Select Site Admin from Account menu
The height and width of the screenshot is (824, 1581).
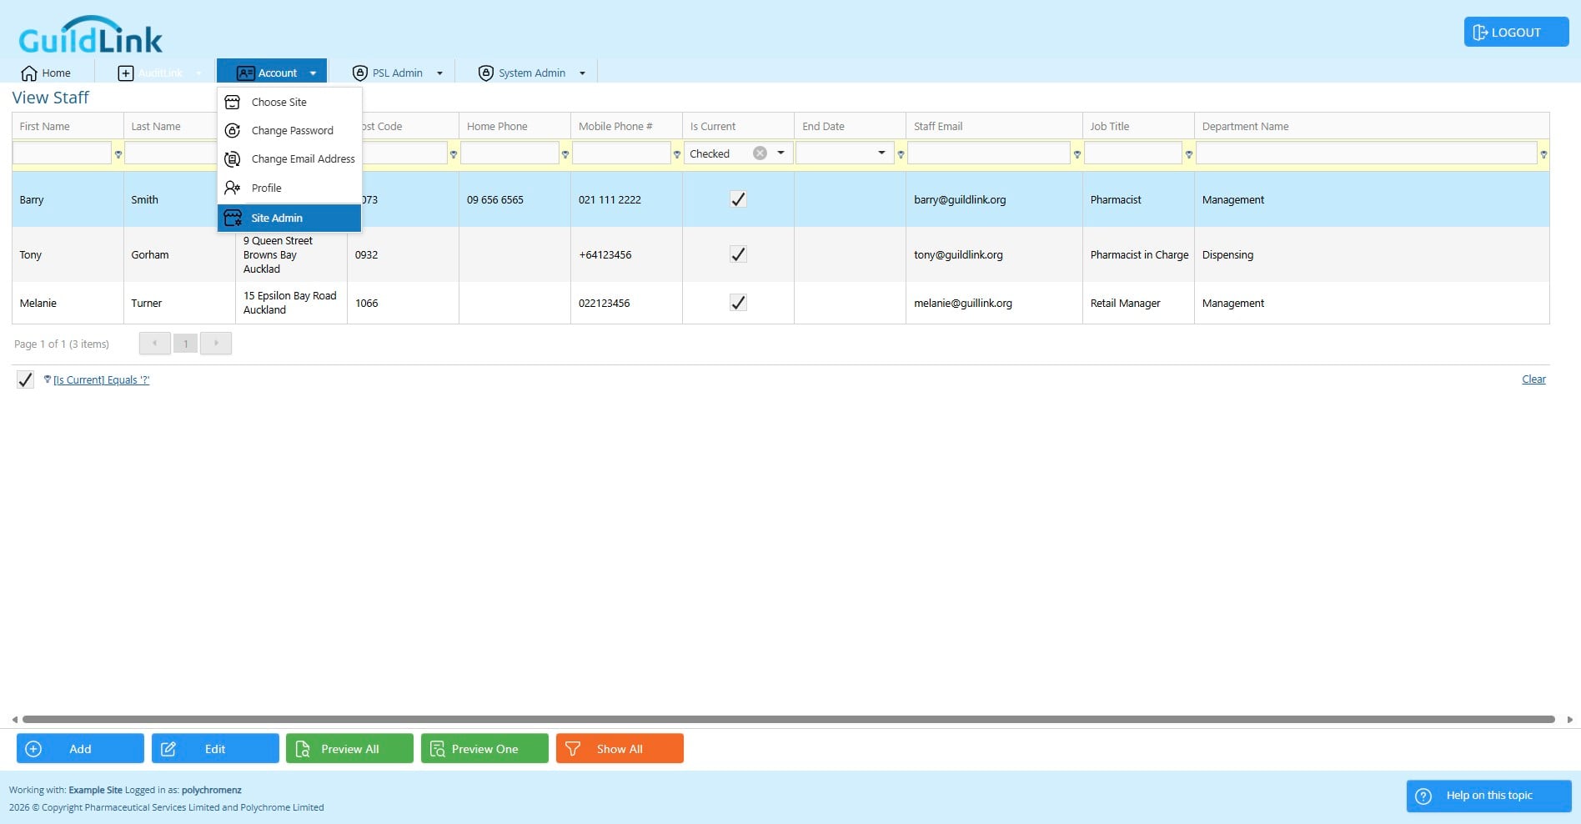coord(289,218)
